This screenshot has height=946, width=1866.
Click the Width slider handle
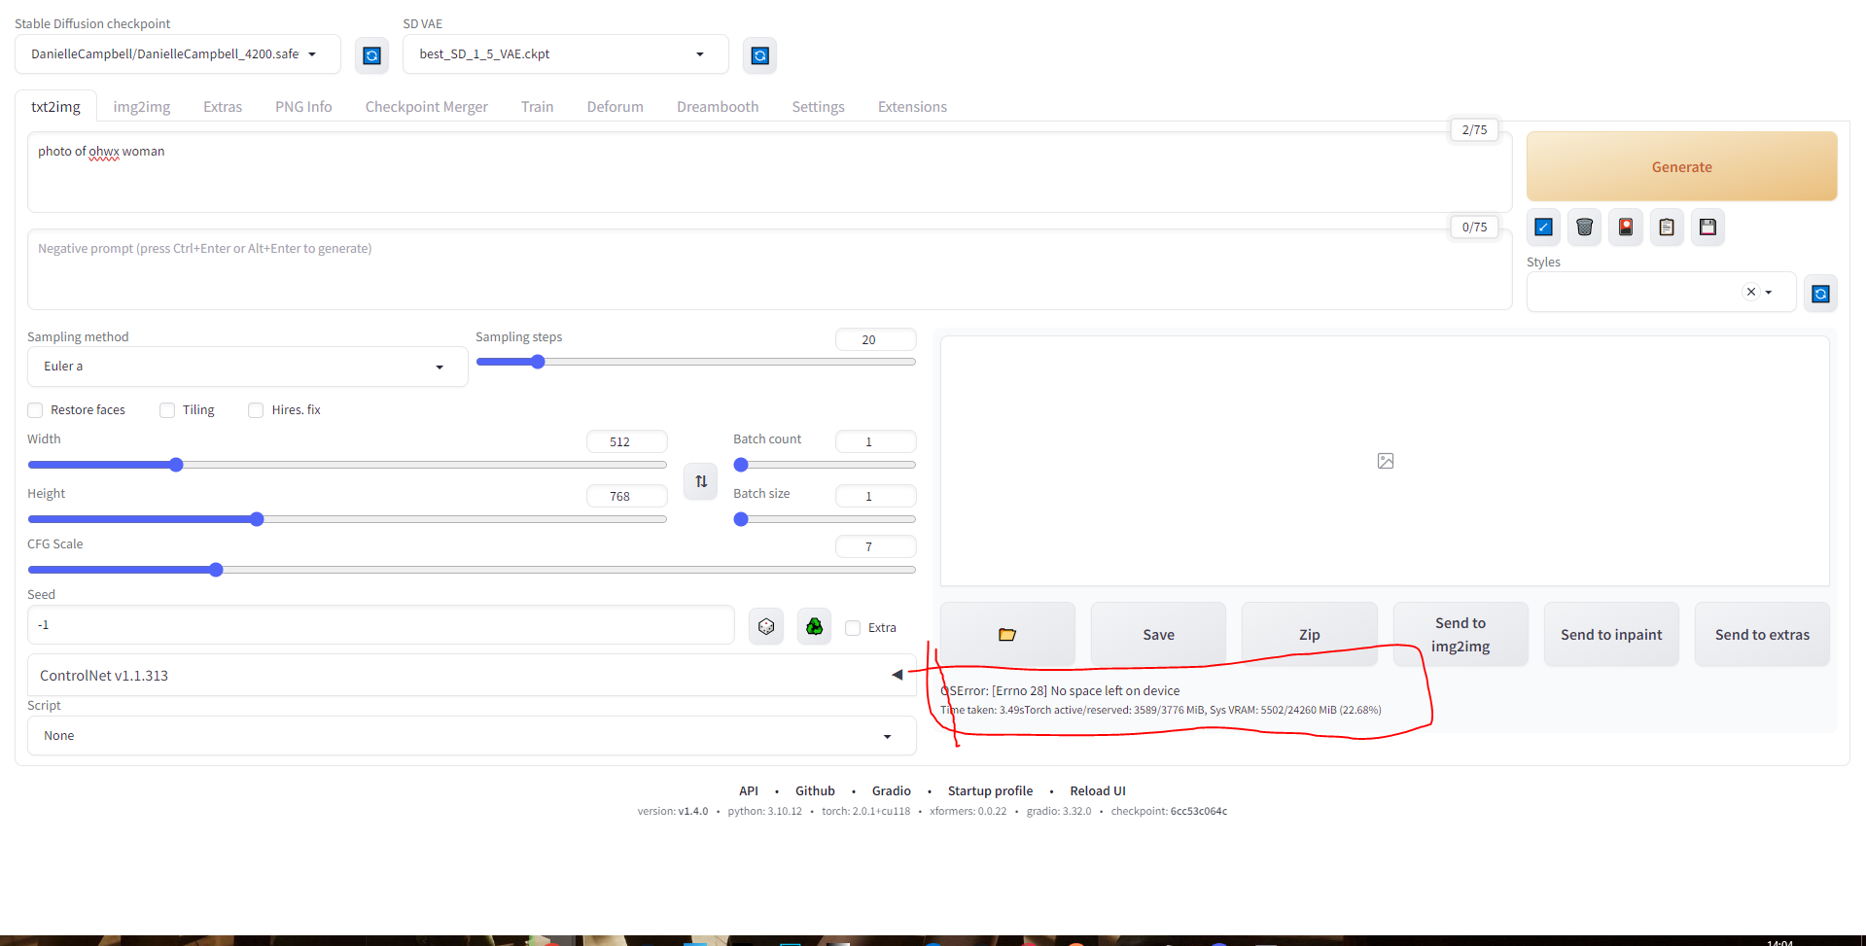[176, 465]
